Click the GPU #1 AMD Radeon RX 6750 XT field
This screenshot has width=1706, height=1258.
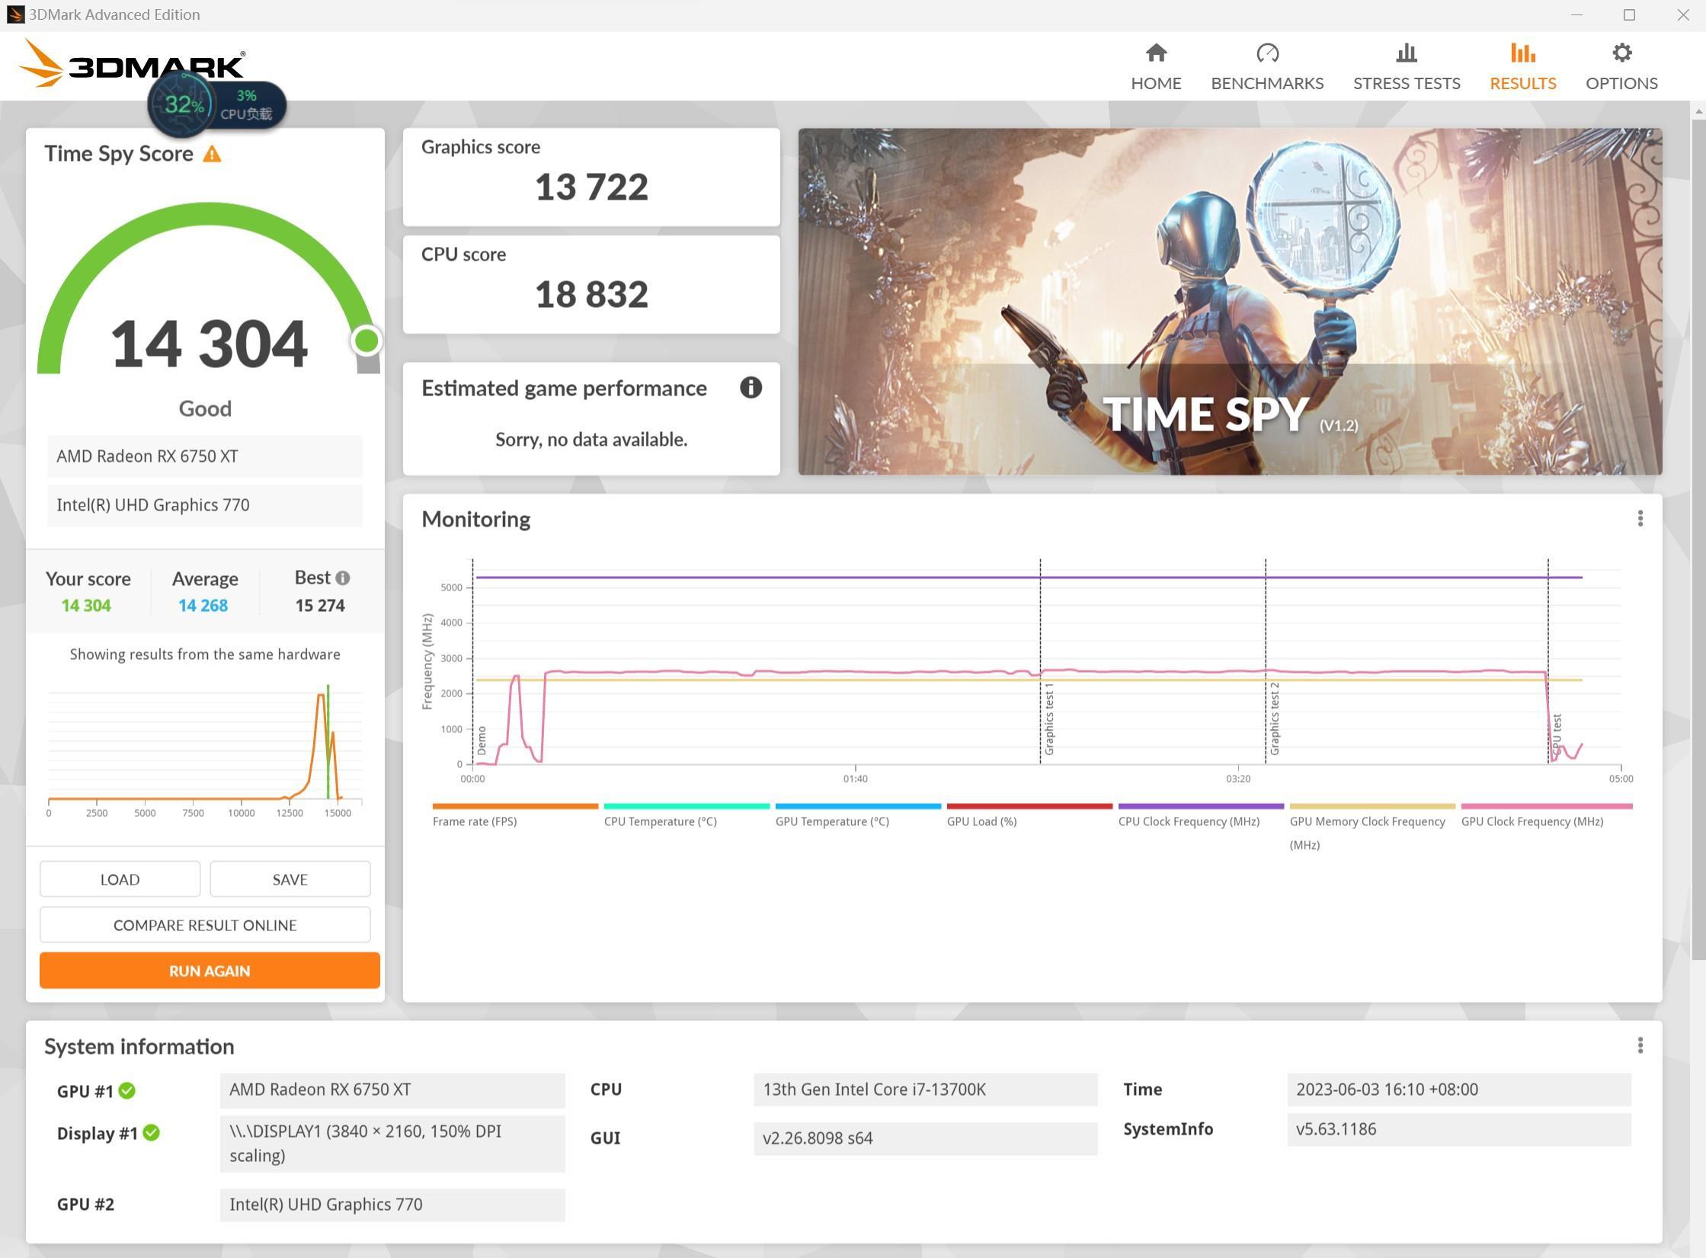point(392,1090)
